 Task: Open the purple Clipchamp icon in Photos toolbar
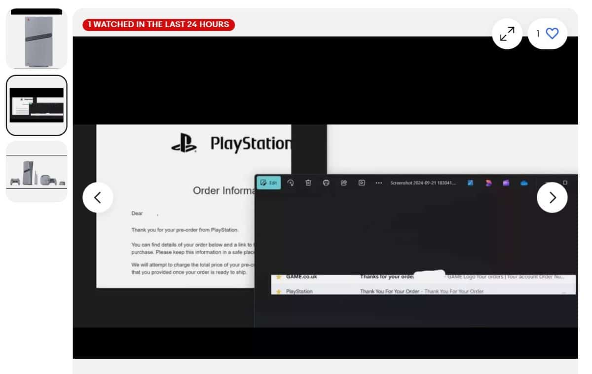(x=506, y=183)
